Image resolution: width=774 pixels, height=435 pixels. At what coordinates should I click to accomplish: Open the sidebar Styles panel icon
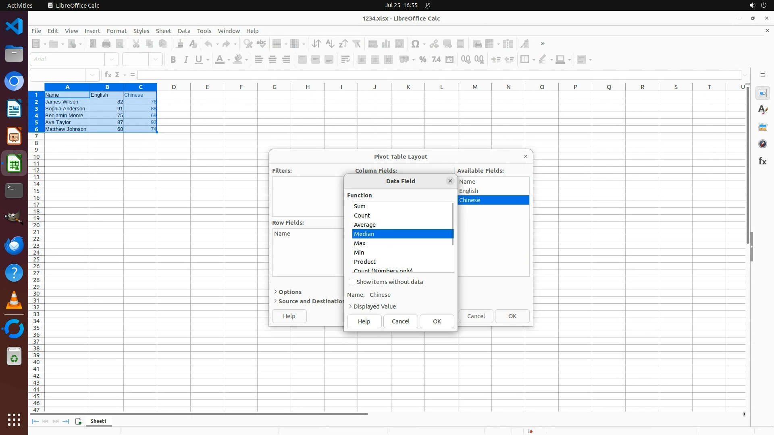click(x=762, y=110)
